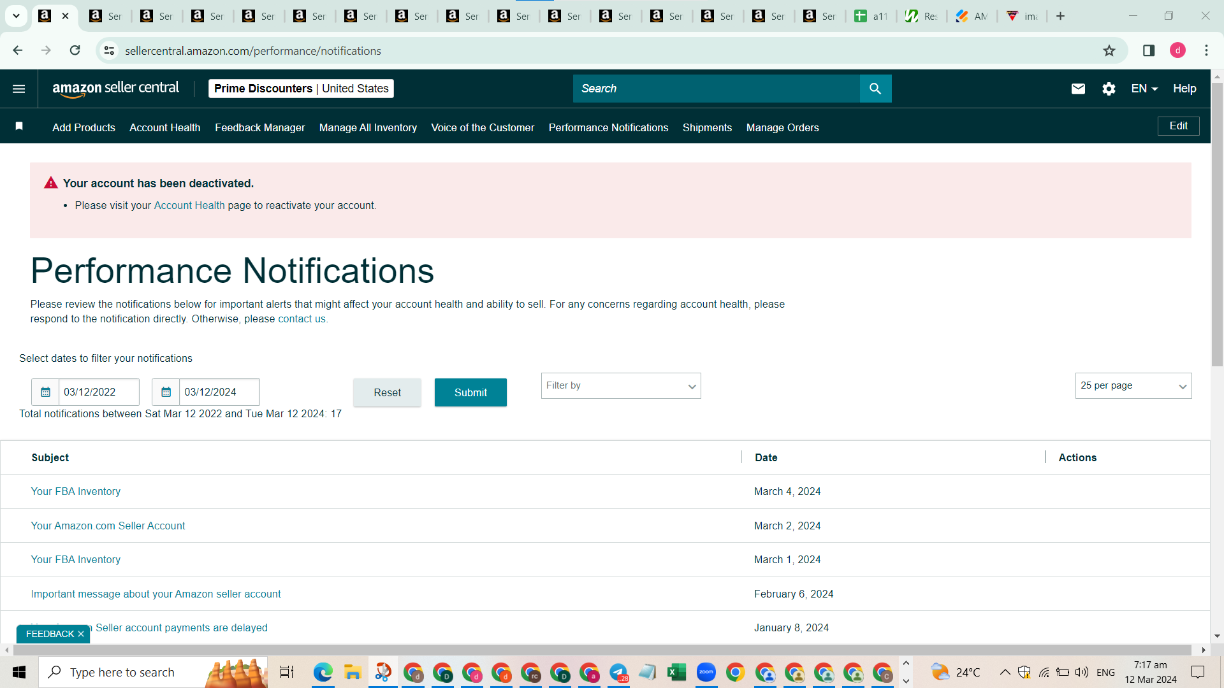Click the search magnifier button
This screenshot has height=688, width=1224.
click(875, 89)
